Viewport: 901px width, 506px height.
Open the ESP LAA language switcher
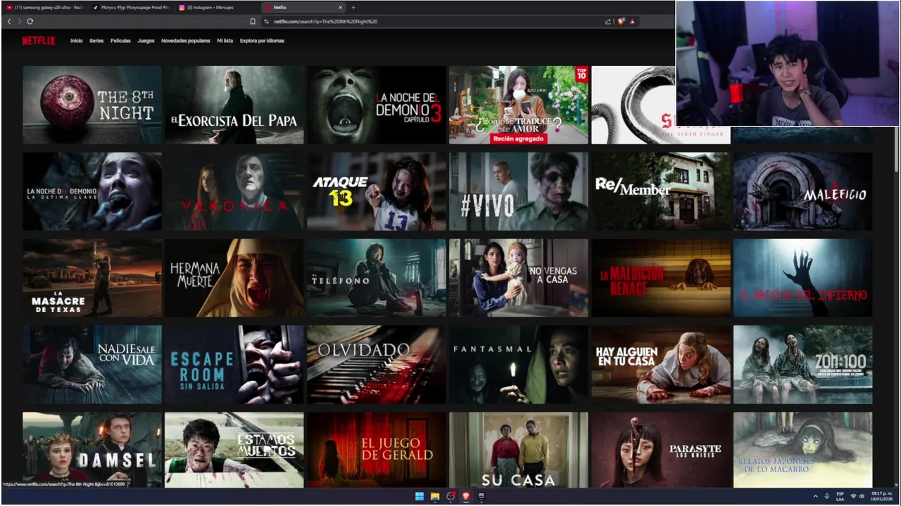tap(840, 496)
